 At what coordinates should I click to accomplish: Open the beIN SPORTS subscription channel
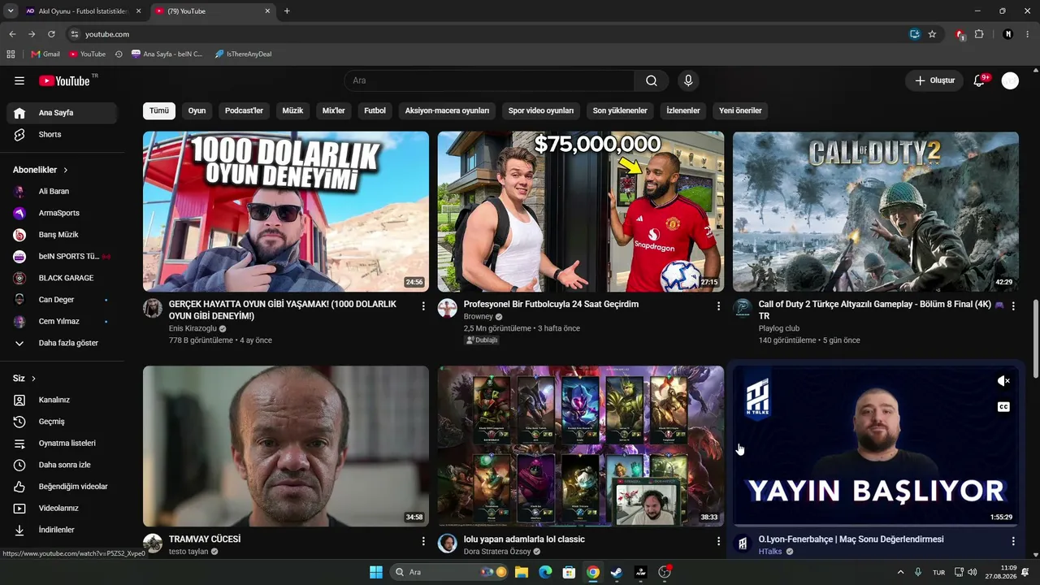click(x=62, y=256)
